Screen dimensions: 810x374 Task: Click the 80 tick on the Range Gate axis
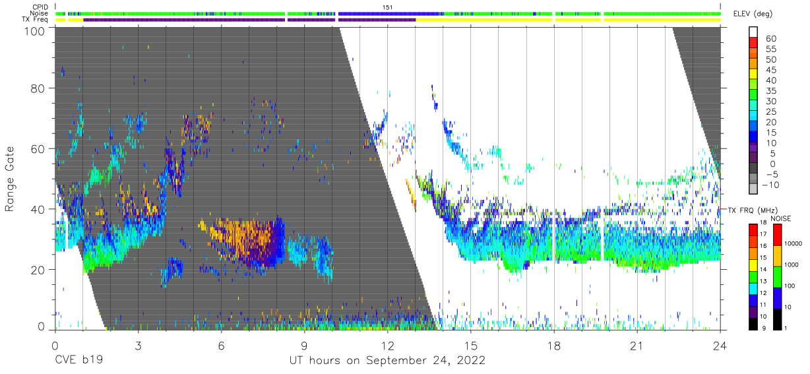[39, 88]
